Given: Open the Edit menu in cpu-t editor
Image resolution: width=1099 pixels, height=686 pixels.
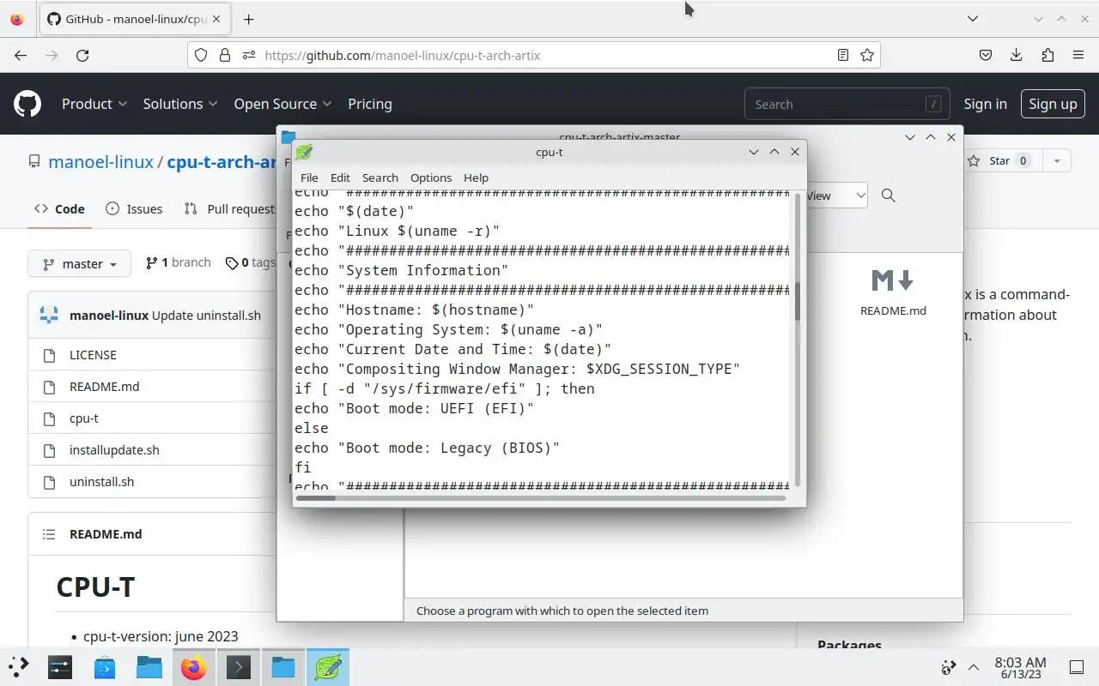Looking at the screenshot, I should point(340,178).
